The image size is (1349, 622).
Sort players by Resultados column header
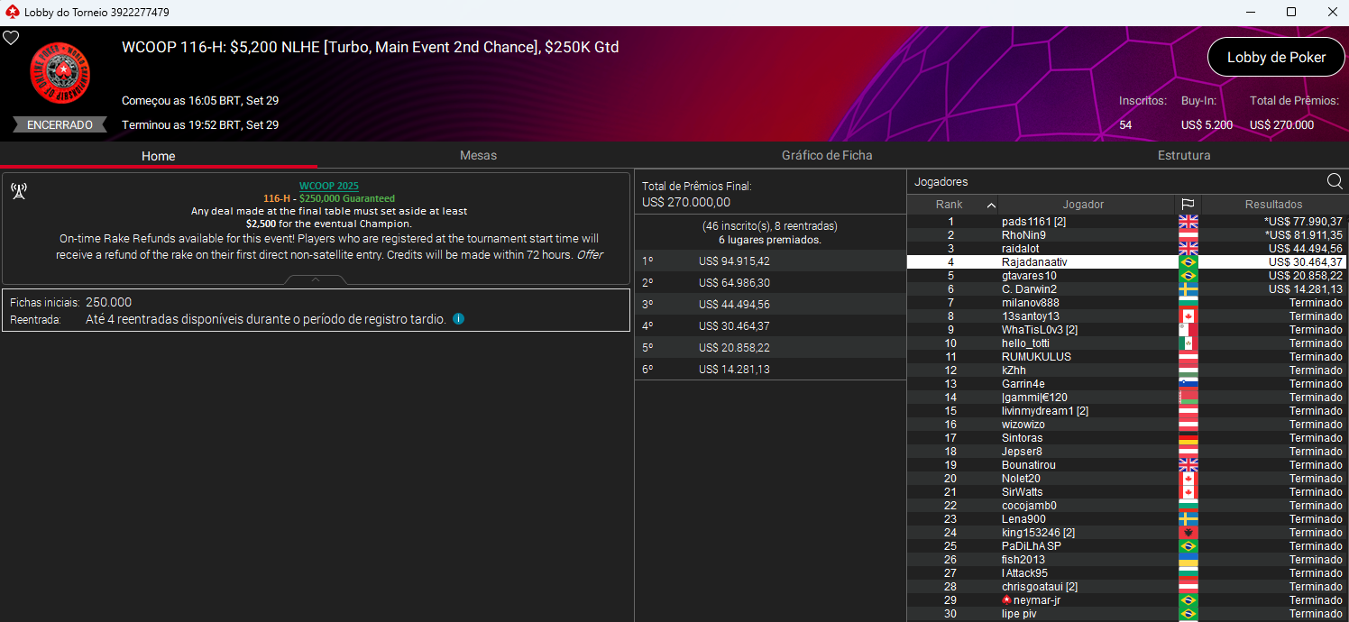(x=1273, y=205)
